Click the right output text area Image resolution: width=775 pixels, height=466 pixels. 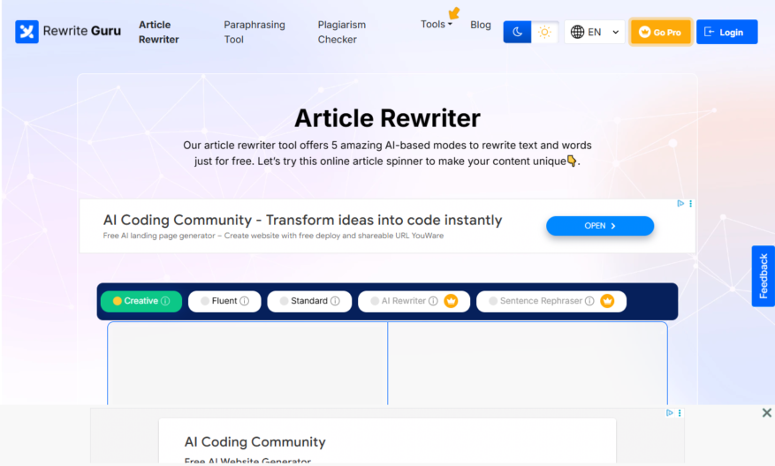[x=528, y=364]
